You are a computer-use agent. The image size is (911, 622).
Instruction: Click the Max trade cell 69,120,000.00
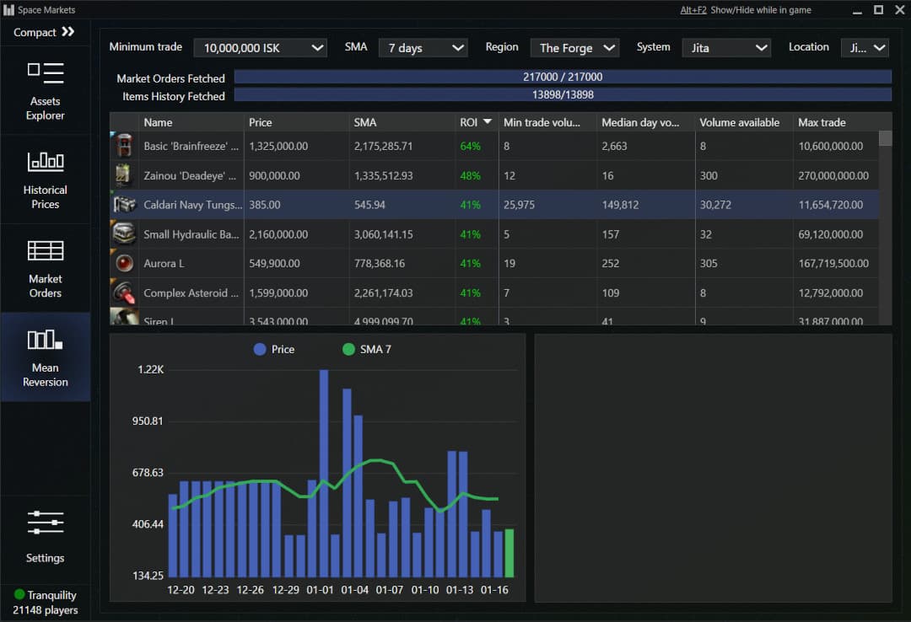830,234
